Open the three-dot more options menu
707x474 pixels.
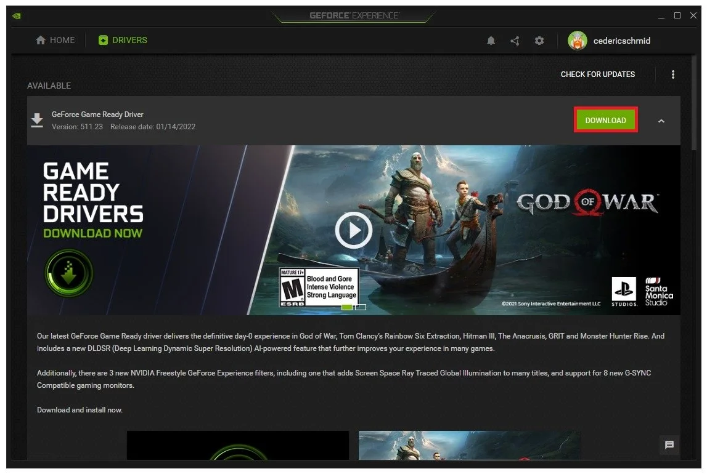[x=672, y=74]
